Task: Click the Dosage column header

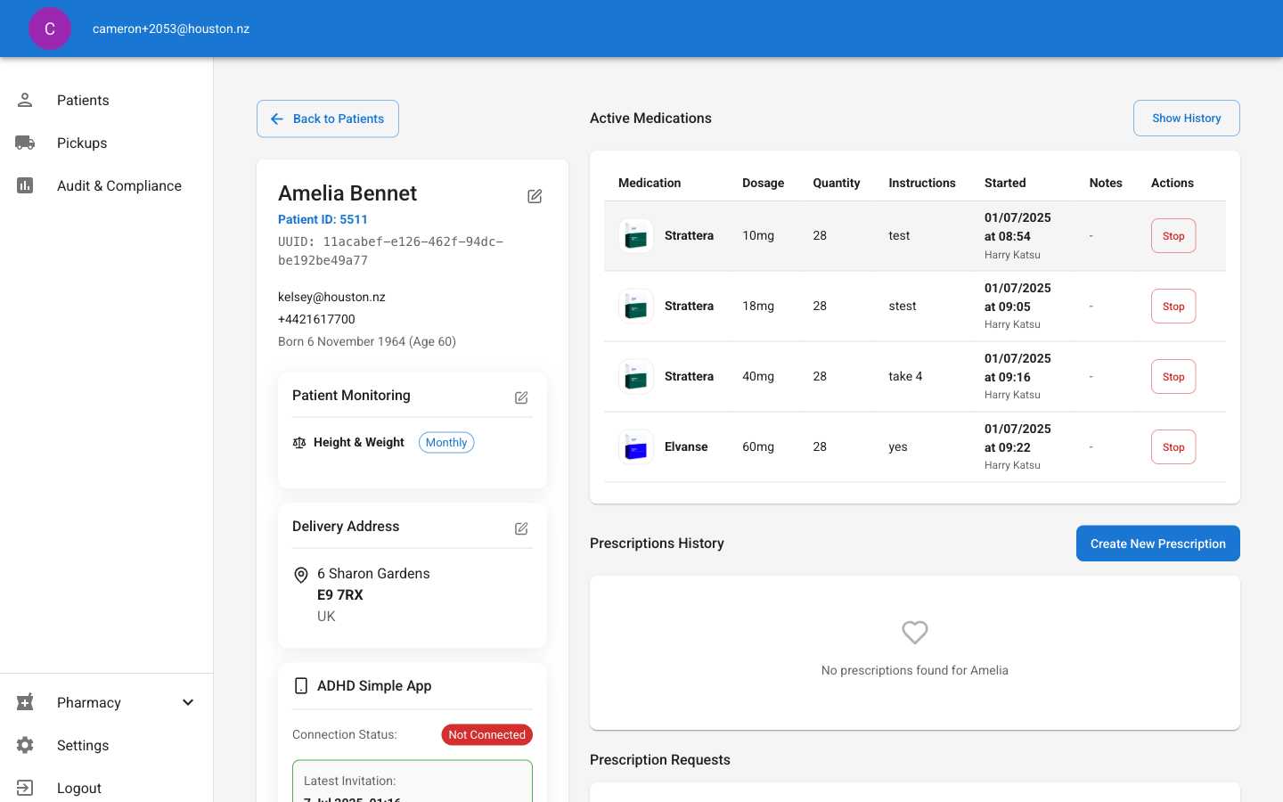Action: coord(764,183)
